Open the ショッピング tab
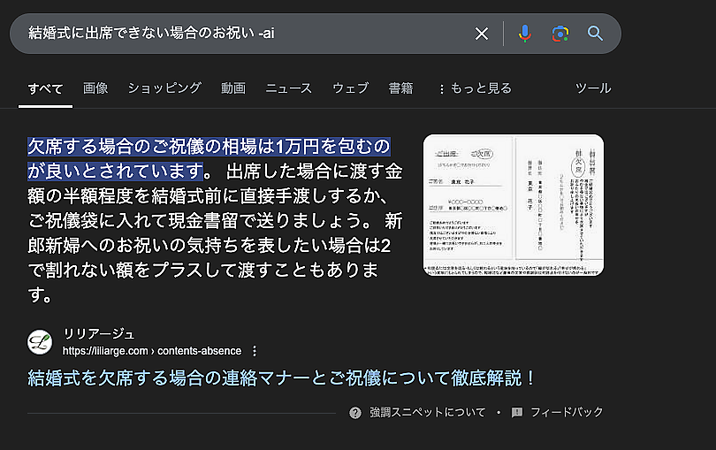The image size is (716, 450). click(x=164, y=88)
